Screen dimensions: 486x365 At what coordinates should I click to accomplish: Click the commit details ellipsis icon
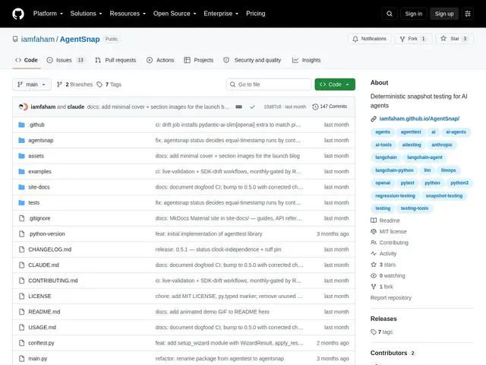point(238,106)
